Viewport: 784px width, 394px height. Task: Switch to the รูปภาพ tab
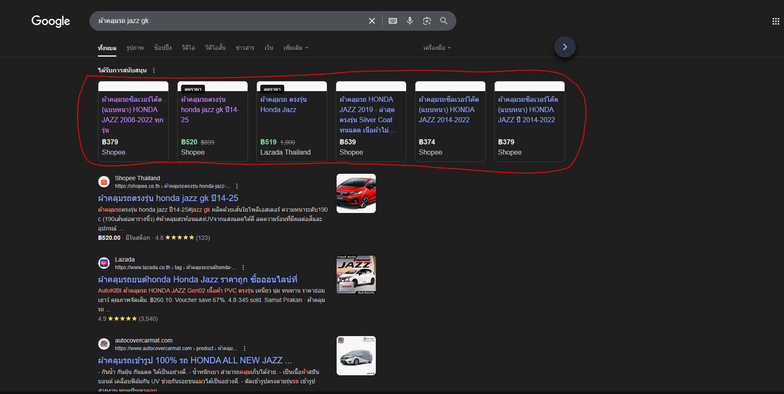click(x=135, y=48)
